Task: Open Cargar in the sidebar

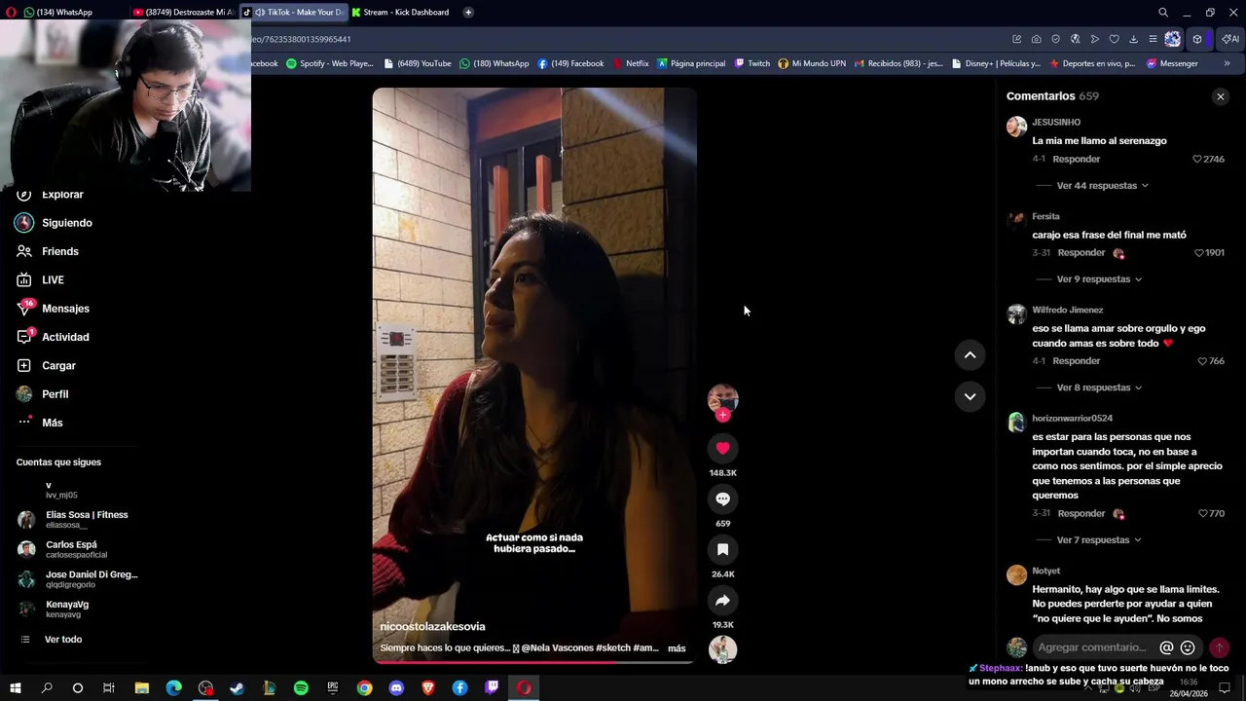Action: tap(58, 366)
